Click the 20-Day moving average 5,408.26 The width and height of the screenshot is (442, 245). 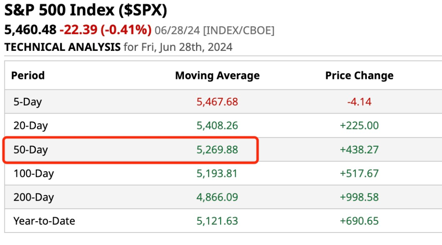coord(217,126)
